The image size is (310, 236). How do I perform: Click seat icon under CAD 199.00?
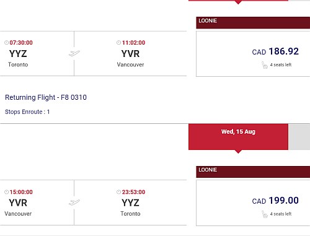(x=265, y=214)
